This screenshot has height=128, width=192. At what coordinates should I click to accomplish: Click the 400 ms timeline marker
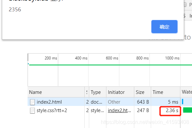[x=81, y=58]
